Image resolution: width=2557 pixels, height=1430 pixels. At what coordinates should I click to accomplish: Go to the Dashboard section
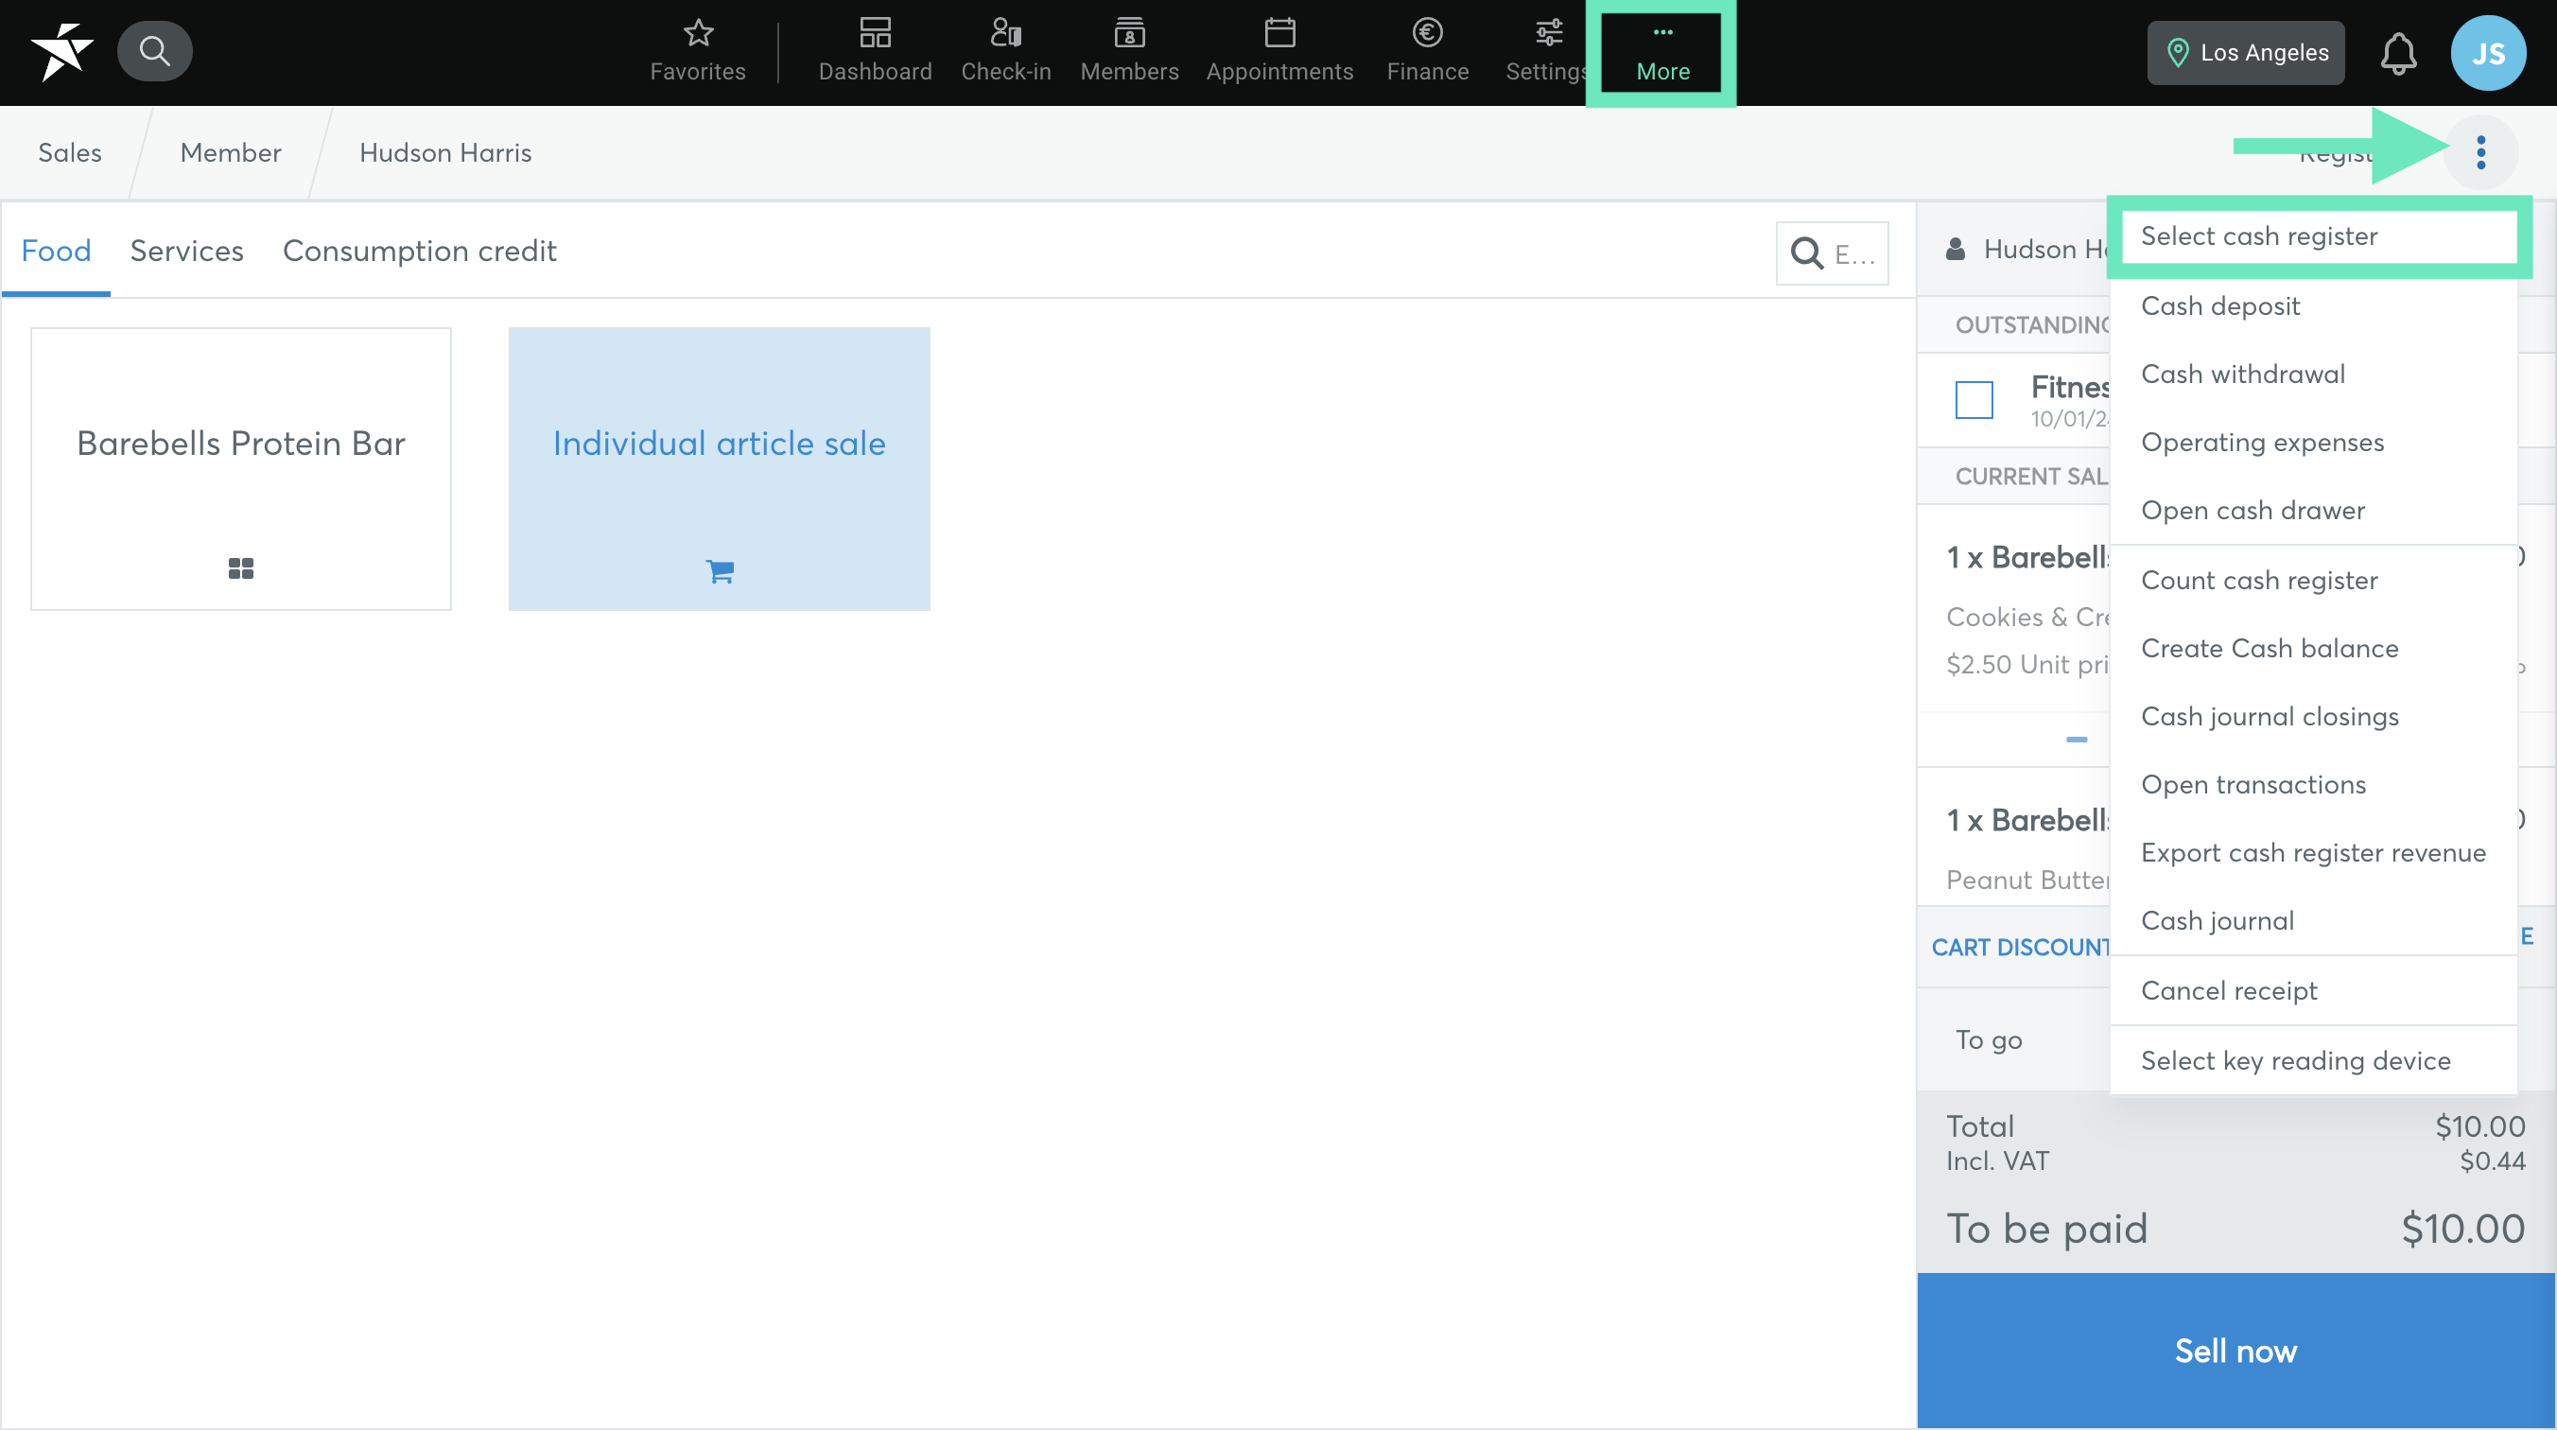(875, 52)
